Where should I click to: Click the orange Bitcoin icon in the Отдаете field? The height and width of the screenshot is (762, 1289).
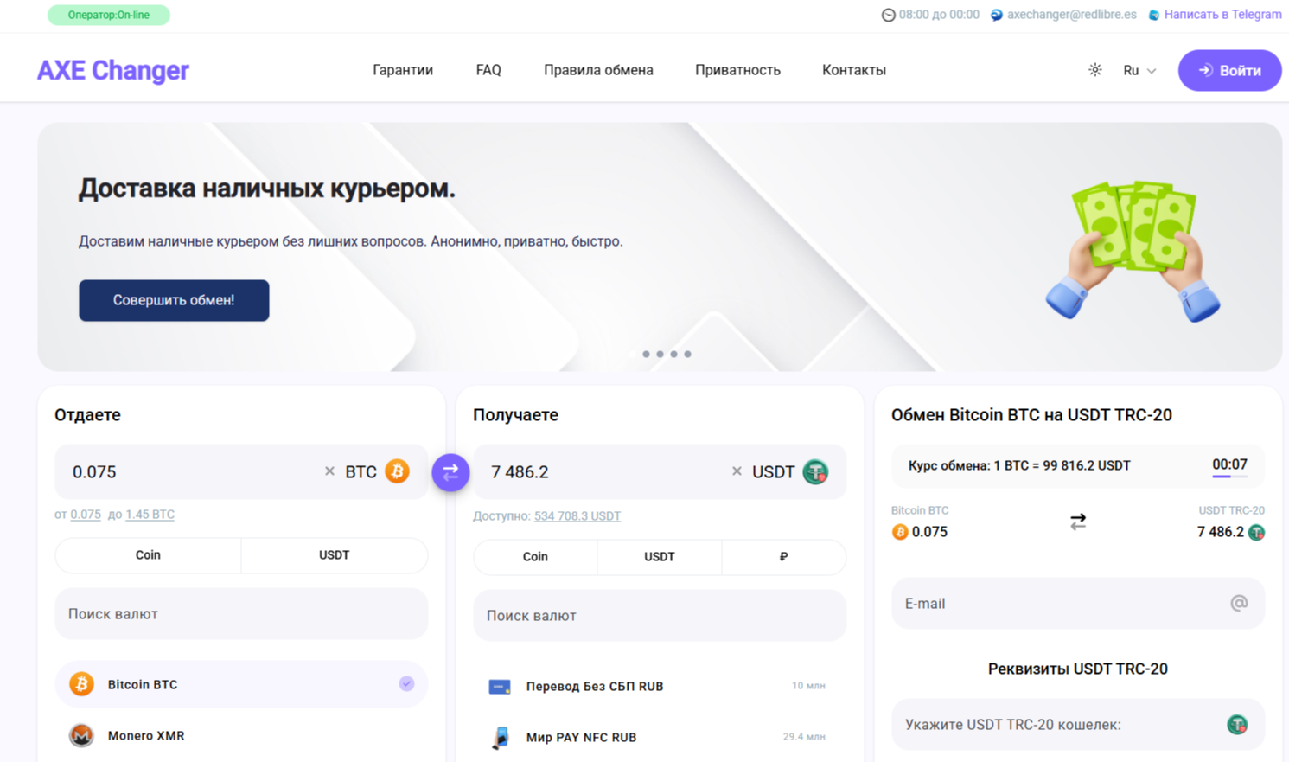point(398,471)
